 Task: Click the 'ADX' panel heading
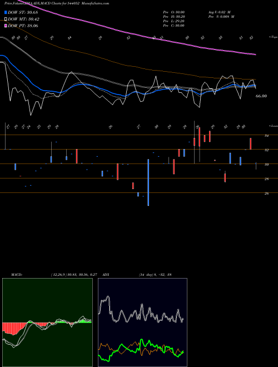tap(106, 275)
